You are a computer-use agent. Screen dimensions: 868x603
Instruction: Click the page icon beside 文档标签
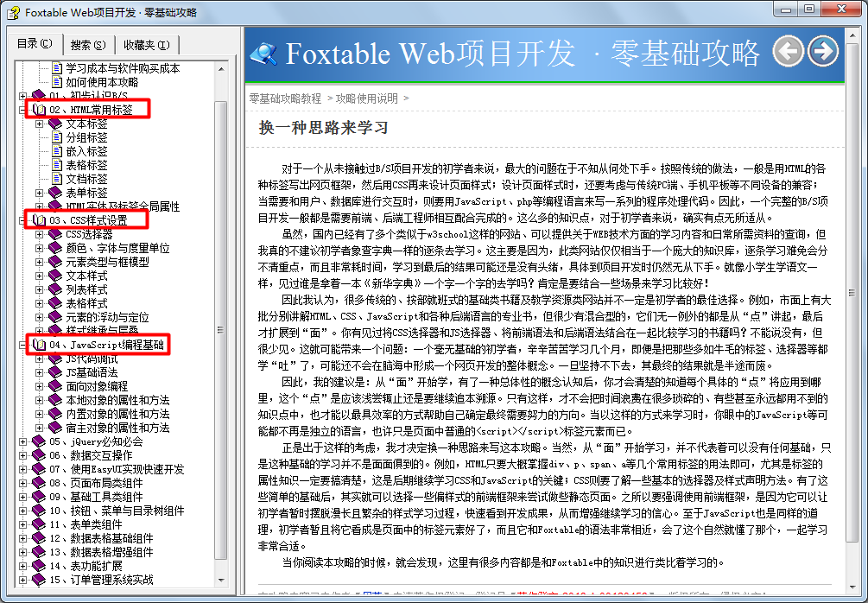point(56,179)
